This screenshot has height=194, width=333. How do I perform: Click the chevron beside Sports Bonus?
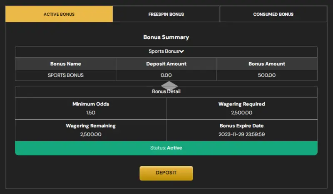tap(181, 52)
